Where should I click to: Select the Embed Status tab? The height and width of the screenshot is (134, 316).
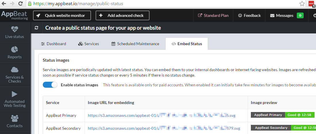click(187, 44)
